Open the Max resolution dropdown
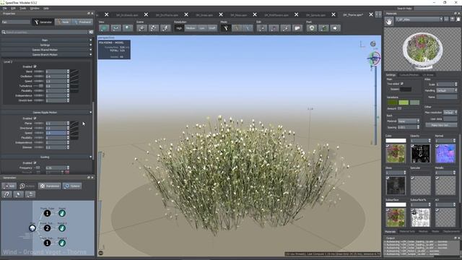 450,113
